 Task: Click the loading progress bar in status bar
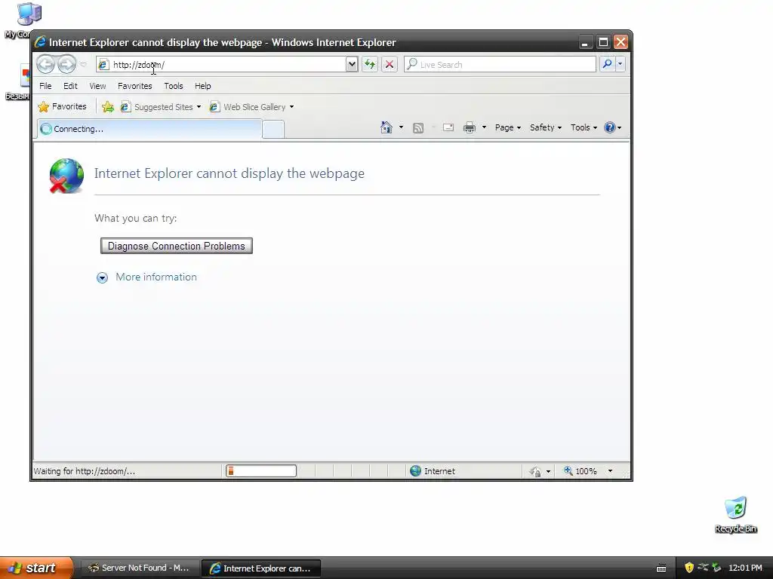click(x=261, y=471)
